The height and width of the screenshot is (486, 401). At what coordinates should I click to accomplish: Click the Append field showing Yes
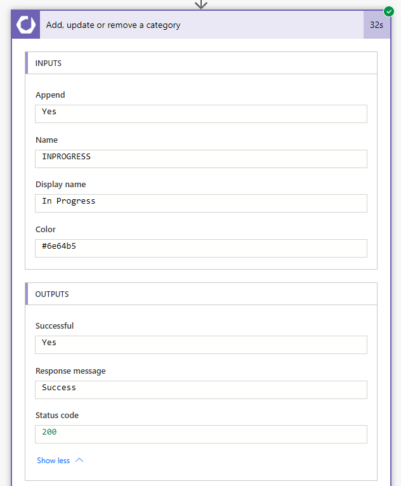pyautogui.click(x=201, y=114)
